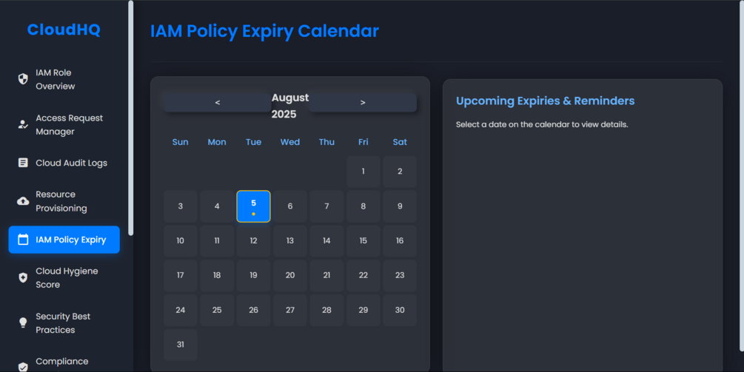Screen dimensions: 744x372
Task: Click the Resource Provisioning cloud upload icon
Action: pyautogui.click(x=23, y=201)
